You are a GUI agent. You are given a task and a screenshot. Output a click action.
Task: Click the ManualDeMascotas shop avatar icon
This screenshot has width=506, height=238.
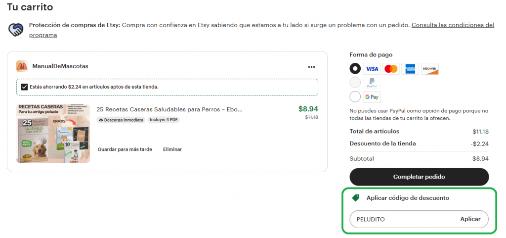coord(22,66)
